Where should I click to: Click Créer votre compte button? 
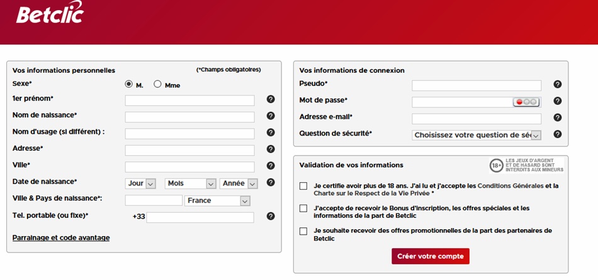click(x=431, y=256)
